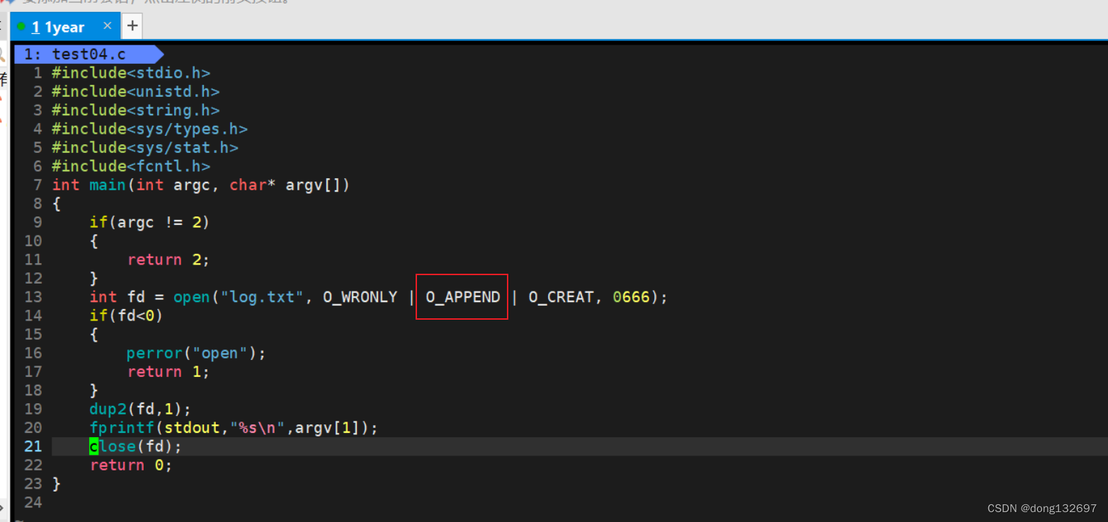The width and height of the screenshot is (1108, 522).
Task: Click the perror("open"); statement
Action: [x=196, y=353]
